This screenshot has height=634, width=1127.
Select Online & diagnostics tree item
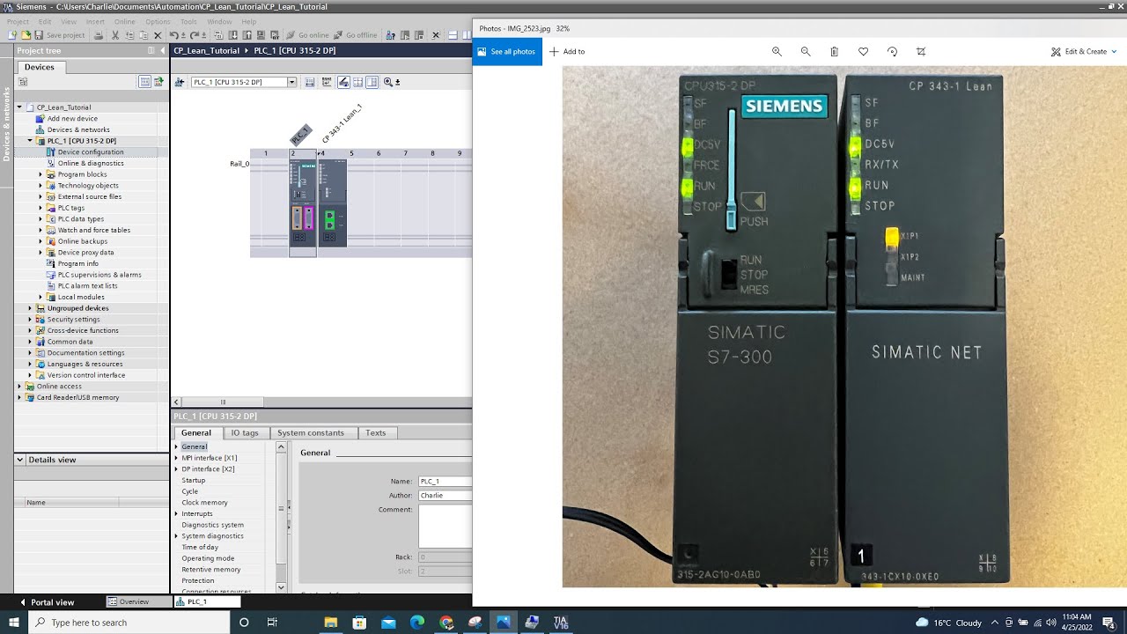91,163
